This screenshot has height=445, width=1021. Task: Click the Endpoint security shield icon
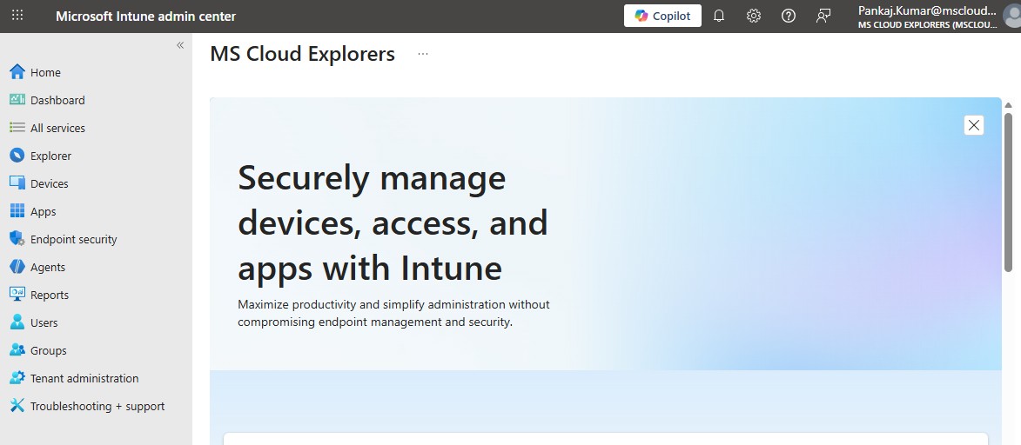tap(17, 239)
